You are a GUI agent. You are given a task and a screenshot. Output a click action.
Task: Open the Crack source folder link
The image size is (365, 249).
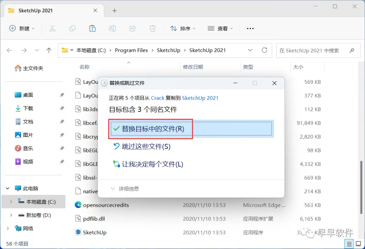(157, 98)
